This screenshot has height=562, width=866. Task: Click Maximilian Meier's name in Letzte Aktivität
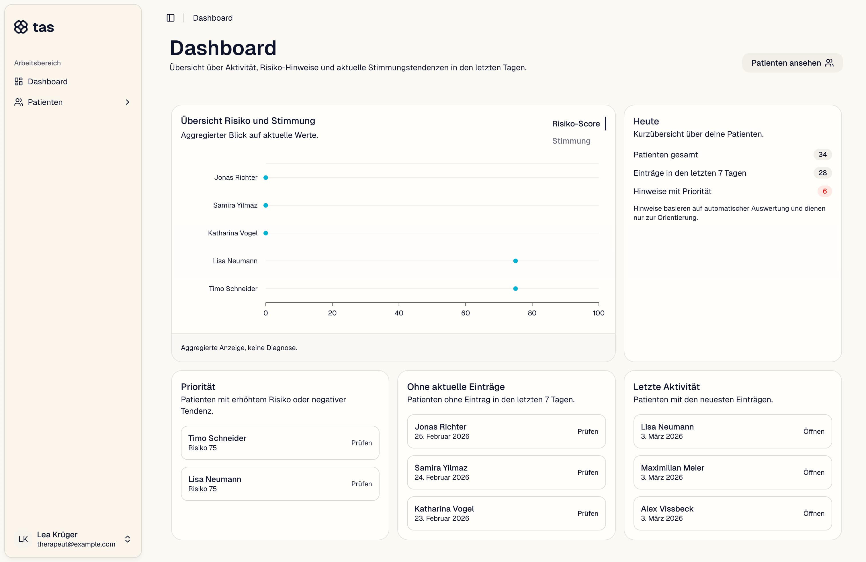672,468
